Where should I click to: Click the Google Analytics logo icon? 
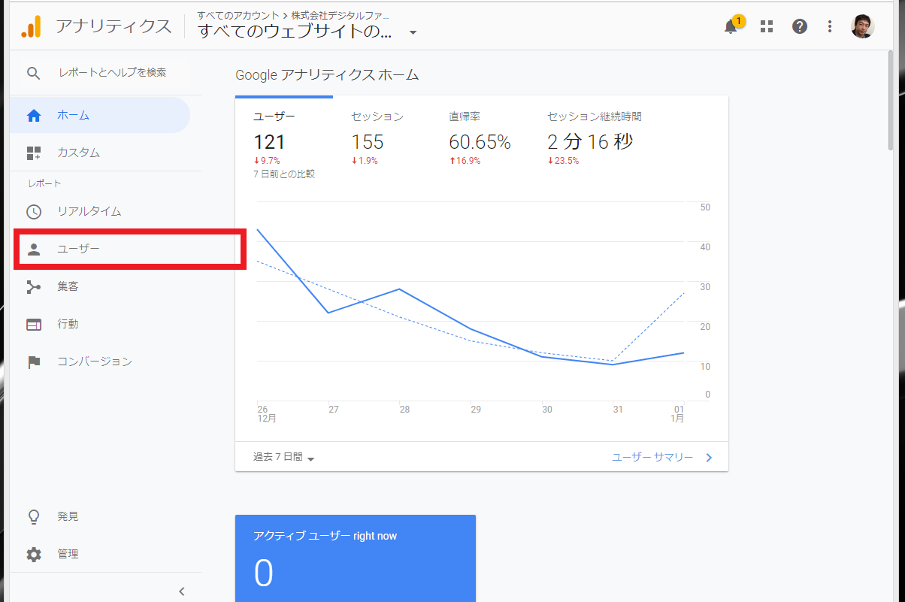point(31,26)
